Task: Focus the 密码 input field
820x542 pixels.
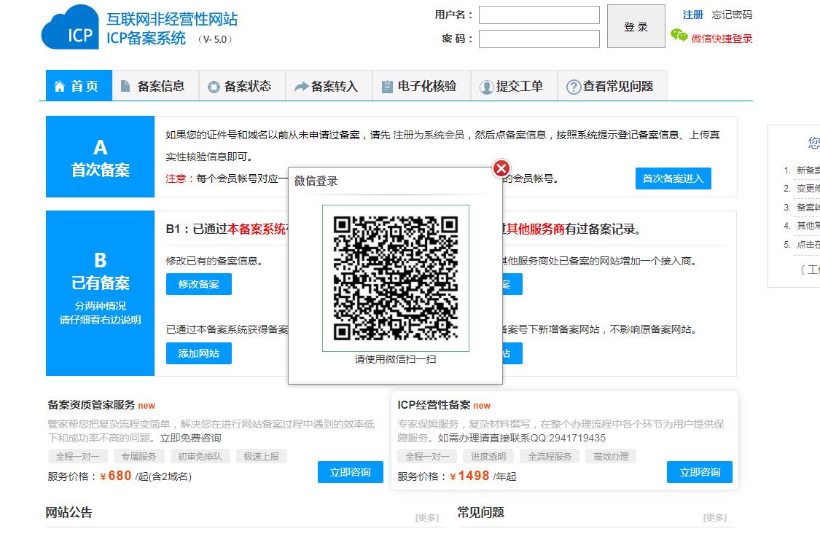Action: (x=539, y=39)
